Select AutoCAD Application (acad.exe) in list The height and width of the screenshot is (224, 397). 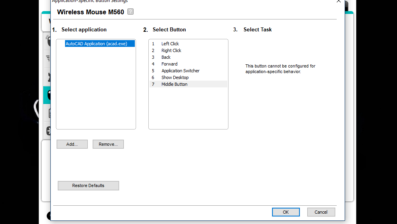pos(100,44)
